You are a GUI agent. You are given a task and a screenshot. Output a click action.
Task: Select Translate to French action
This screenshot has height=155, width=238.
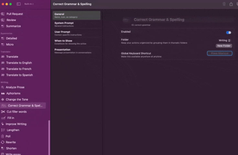tap(19, 69)
